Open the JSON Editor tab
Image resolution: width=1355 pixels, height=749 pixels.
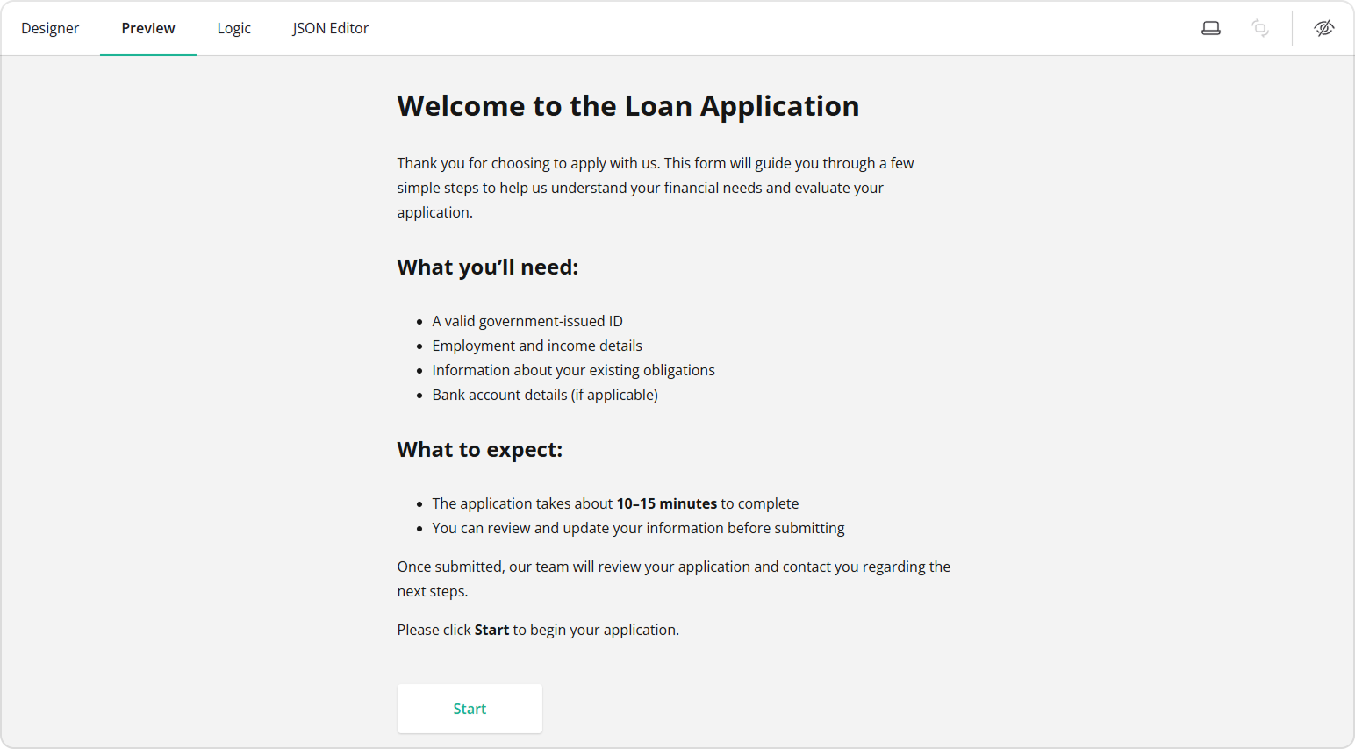click(331, 27)
